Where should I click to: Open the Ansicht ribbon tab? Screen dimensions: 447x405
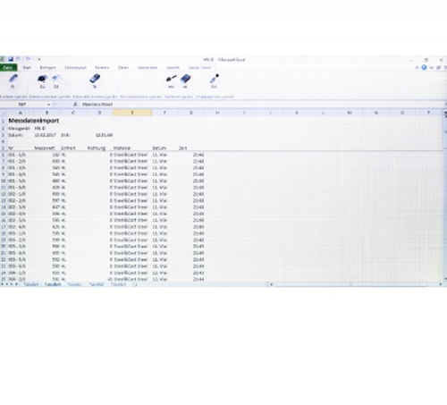(x=173, y=68)
